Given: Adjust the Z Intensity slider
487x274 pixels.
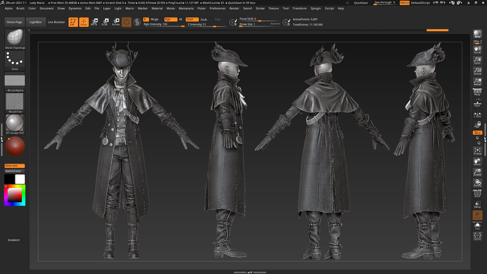Looking at the screenshot, I should (x=206, y=25).
